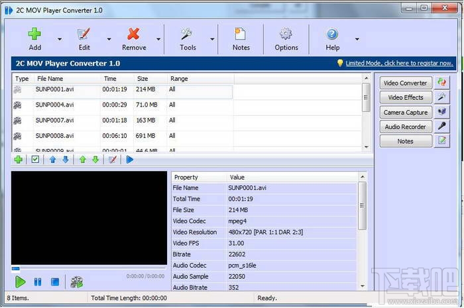The image size is (464, 308).
Task: Select the Video Resolution 480x720 value
Action: tap(266, 232)
